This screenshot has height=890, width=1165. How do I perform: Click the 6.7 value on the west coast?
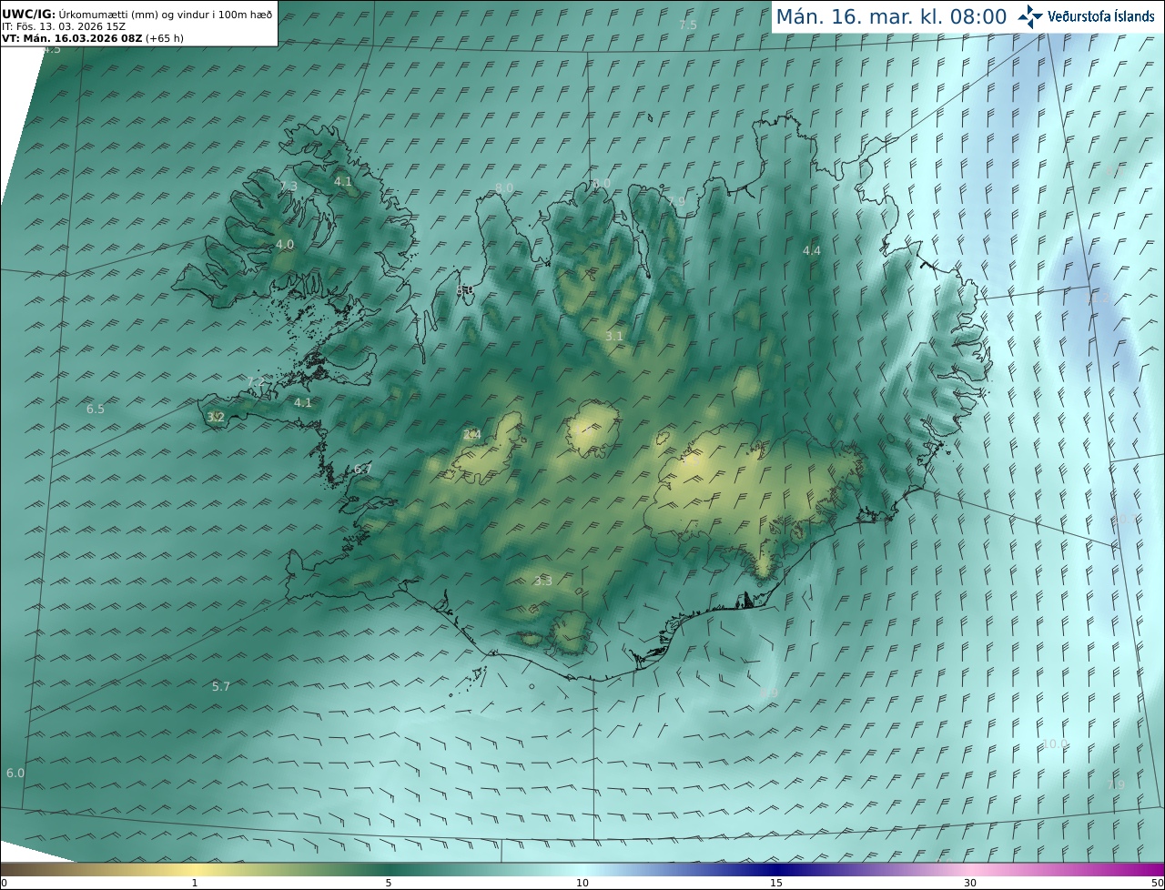point(363,469)
